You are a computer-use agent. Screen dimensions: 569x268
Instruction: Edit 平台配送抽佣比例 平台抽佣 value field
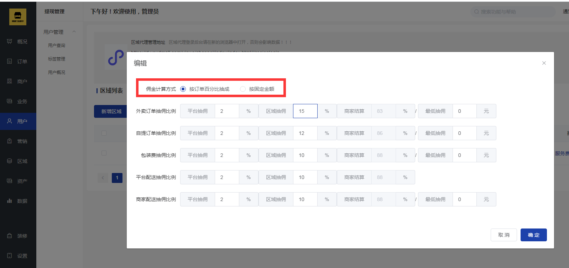tap(227, 177)
